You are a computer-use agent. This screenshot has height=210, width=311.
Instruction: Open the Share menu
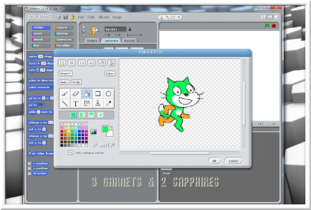(104, 17)
